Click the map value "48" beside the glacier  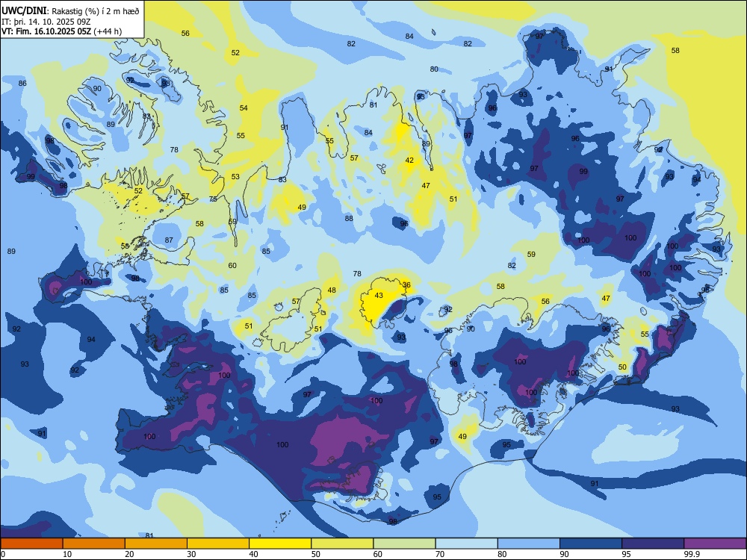coord(332,290)
